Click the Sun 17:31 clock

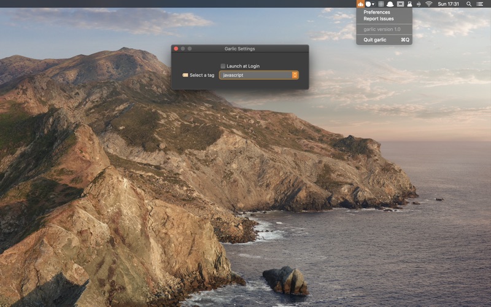(x=448, y=4)
